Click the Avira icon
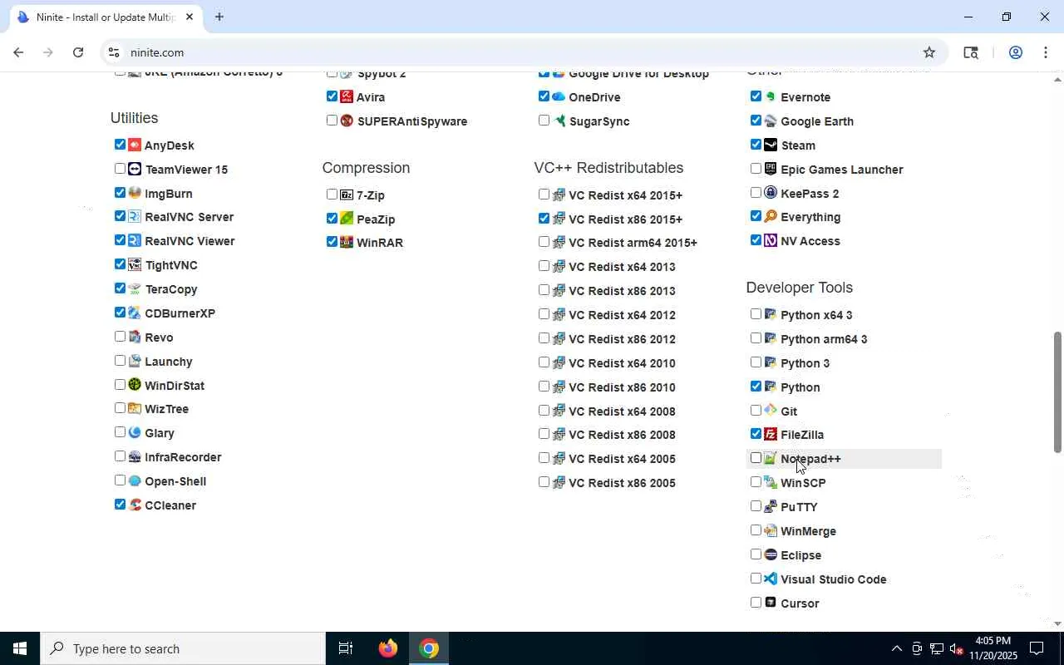This screenshot has width=1064, height=665. [x=347, y=96]
